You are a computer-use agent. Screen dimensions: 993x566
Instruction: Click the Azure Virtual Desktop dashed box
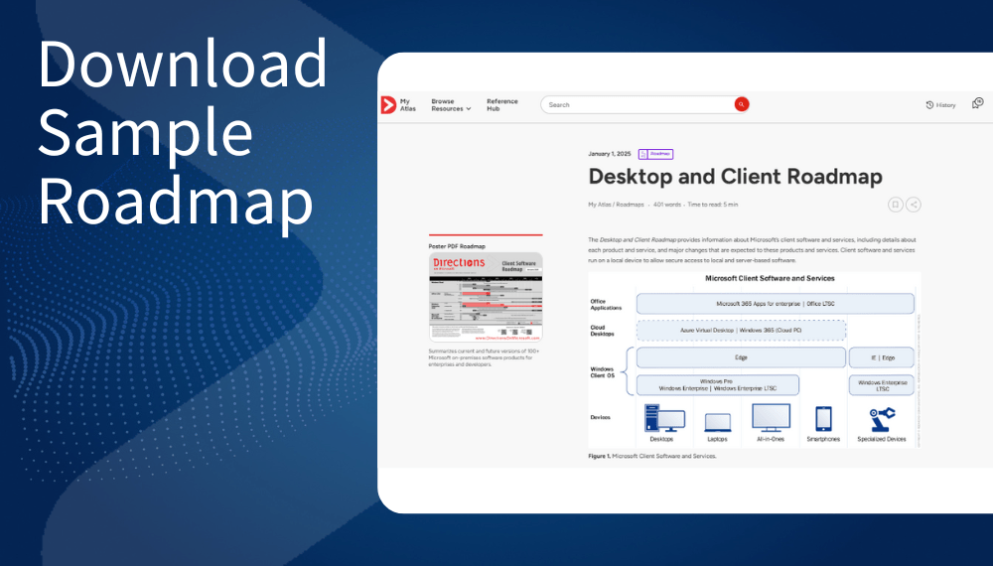(x=741, y=331)
